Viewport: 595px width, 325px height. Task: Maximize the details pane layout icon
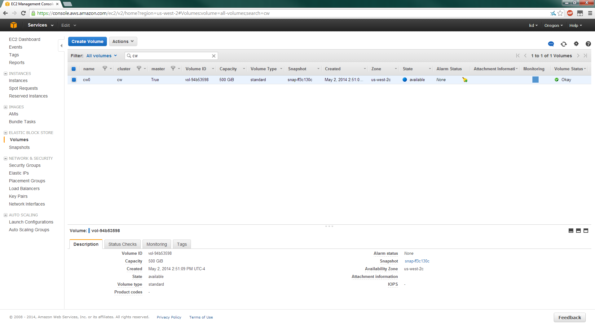pos(586,231)
